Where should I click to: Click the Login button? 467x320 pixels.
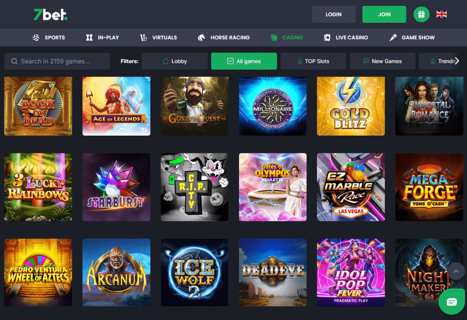coord(333,14)
